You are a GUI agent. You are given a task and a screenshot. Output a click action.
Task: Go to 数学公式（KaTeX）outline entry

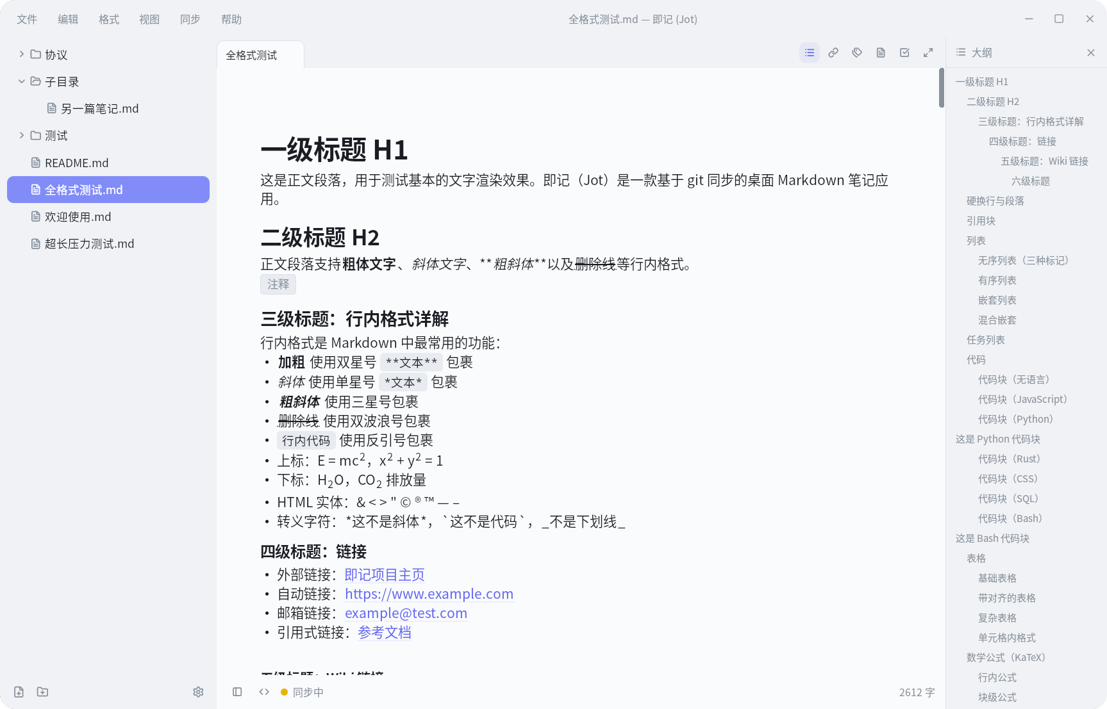[1006, 657]
